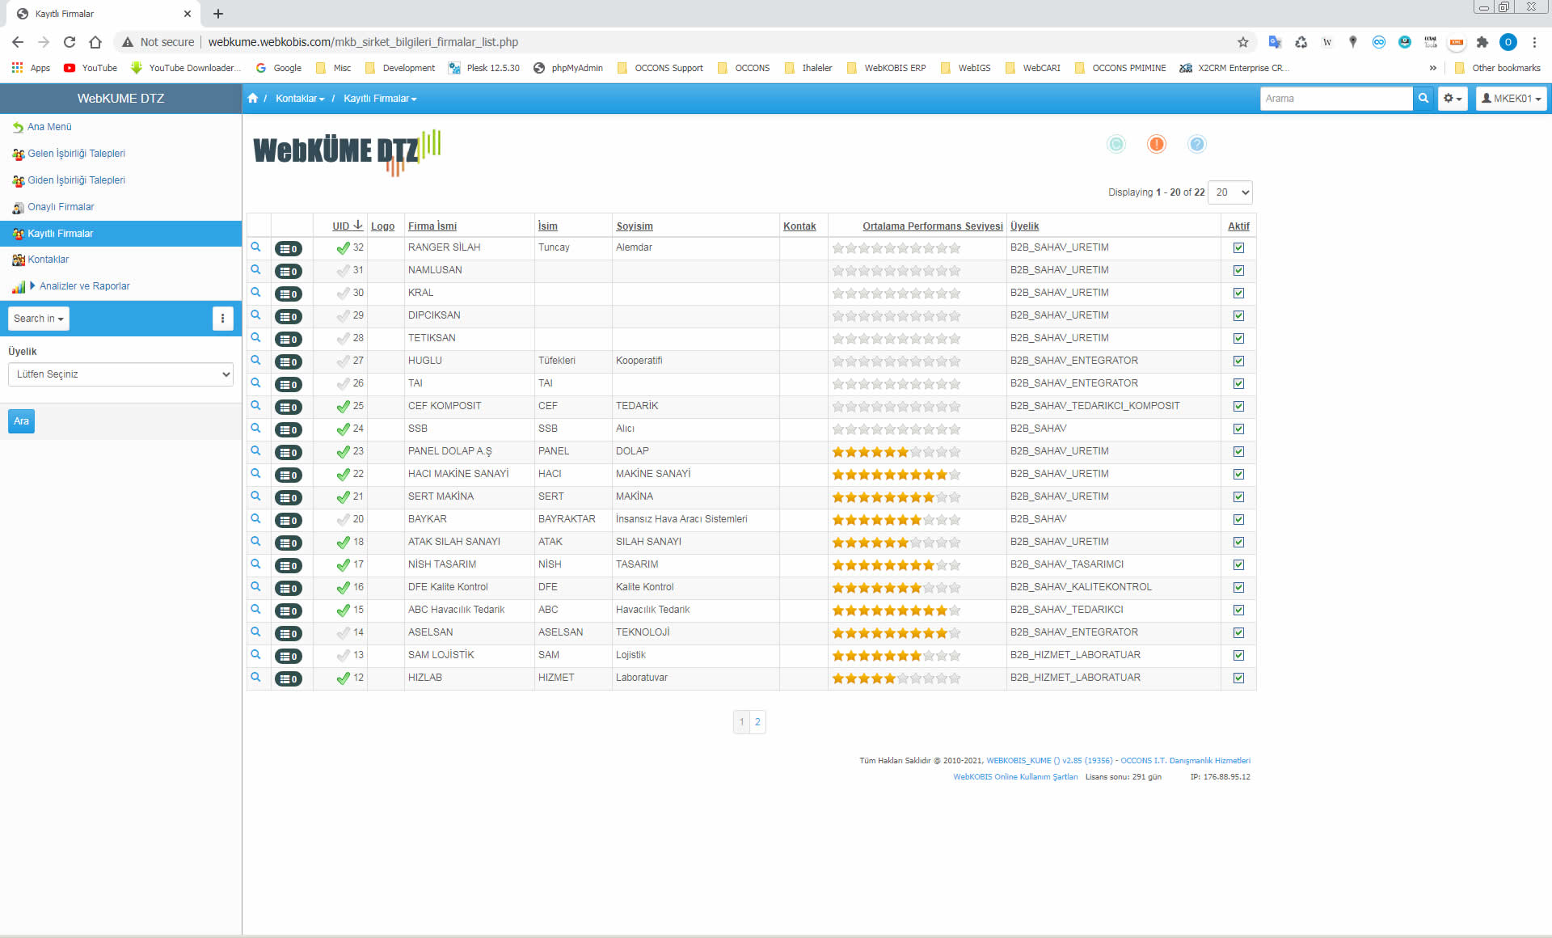Open the Kontaklar breadcrumb dropdown

click(x=300, y=99)
